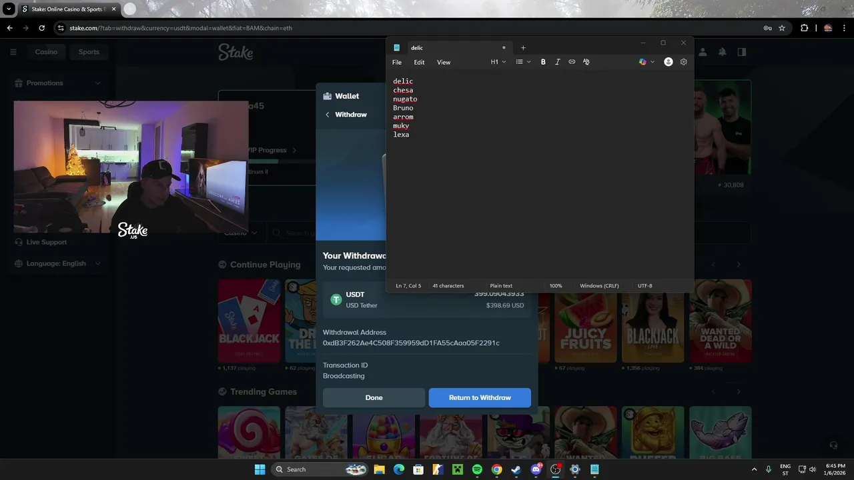Click UTF-8 encoding in Notepad status bar
The height and width of the screenshot is (480, 854).
pyautogui.click(x=645, y=286)
